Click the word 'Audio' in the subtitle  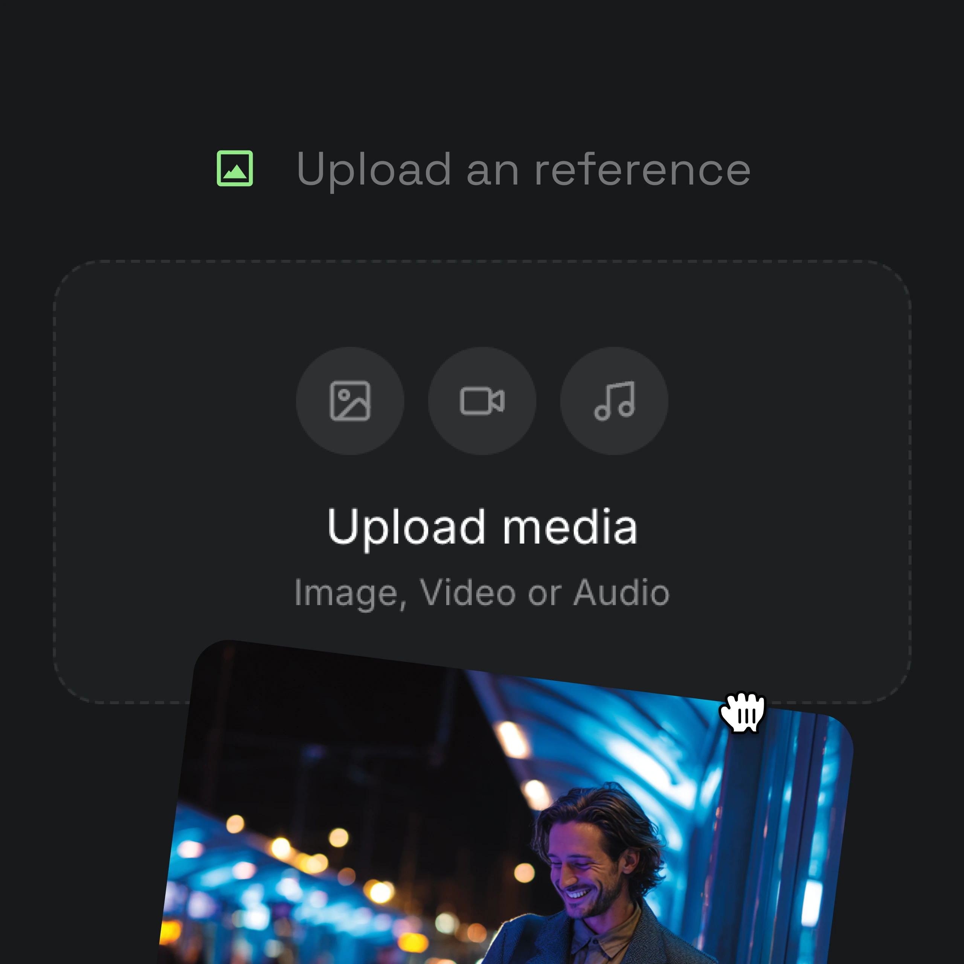[x=621, y=593]
